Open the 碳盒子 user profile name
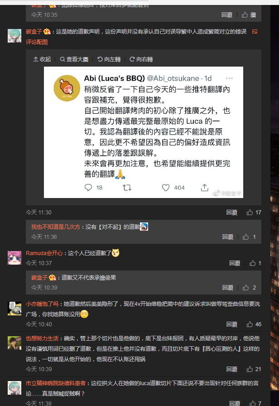The width and height of the screenshot is (279, 406). pyautogui.click(x=34, y=32)
